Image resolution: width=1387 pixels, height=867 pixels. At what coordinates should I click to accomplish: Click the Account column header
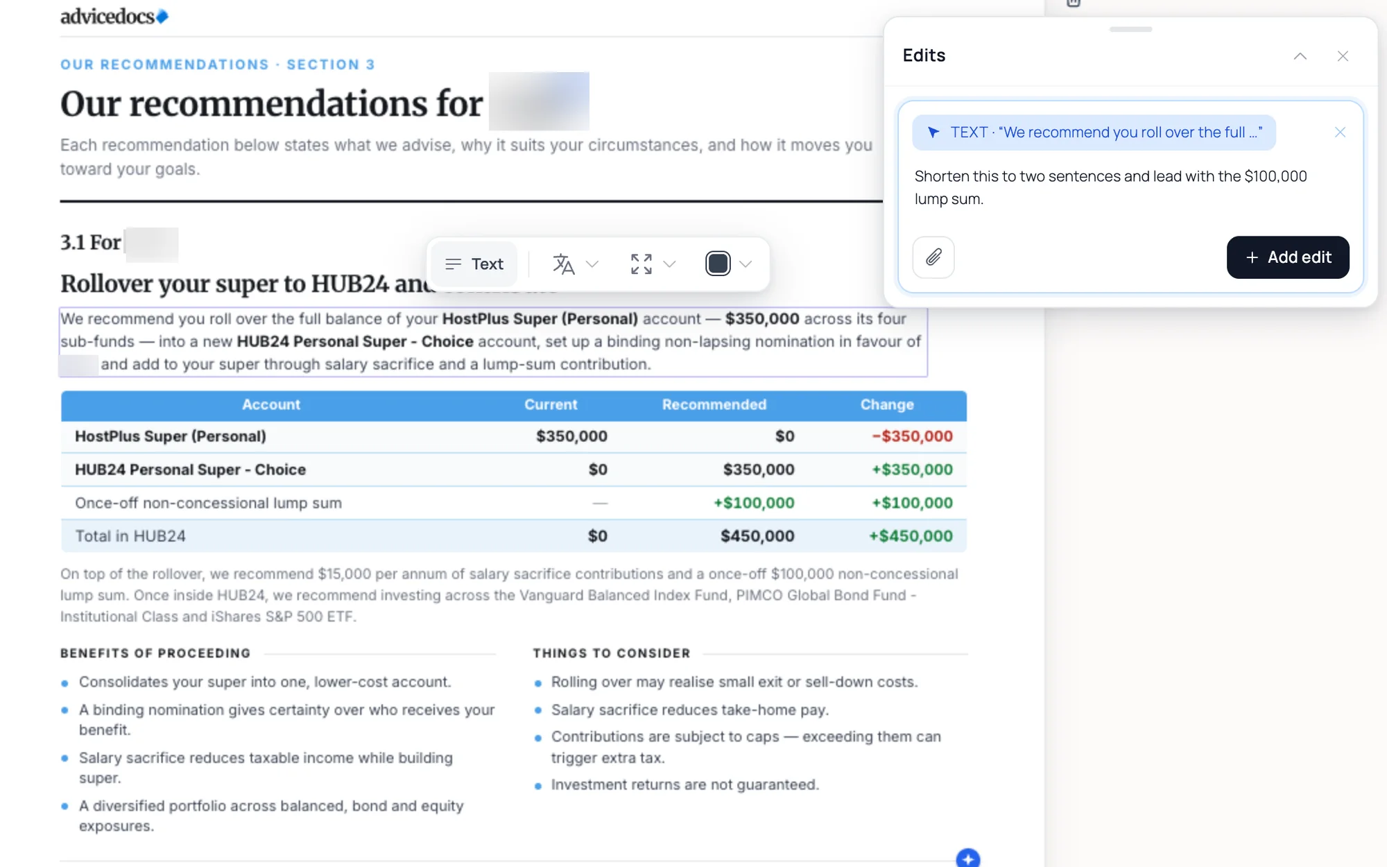pos(271,405)
